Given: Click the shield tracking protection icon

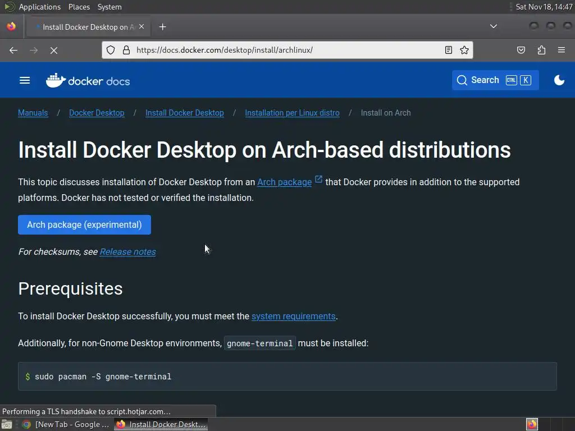Looking at the screenshot, I should [x=111, y=50].
